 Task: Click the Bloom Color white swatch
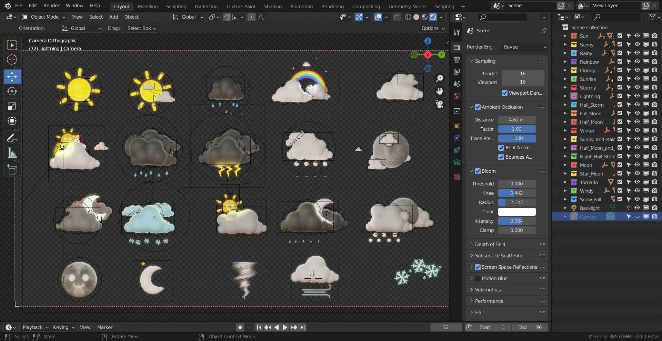pos(516,212)
